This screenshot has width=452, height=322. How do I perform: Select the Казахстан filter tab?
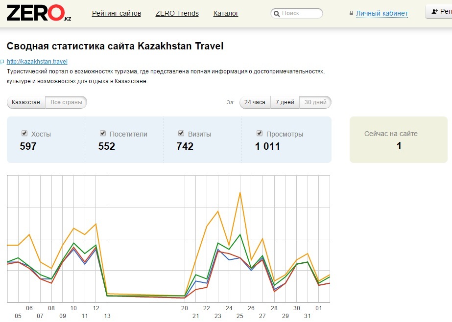[26, 102]
